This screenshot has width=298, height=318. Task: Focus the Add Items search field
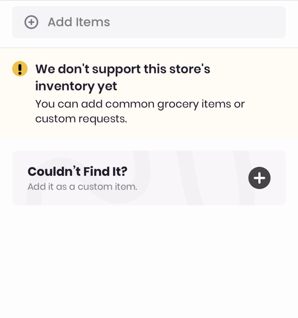coord(149,22)
